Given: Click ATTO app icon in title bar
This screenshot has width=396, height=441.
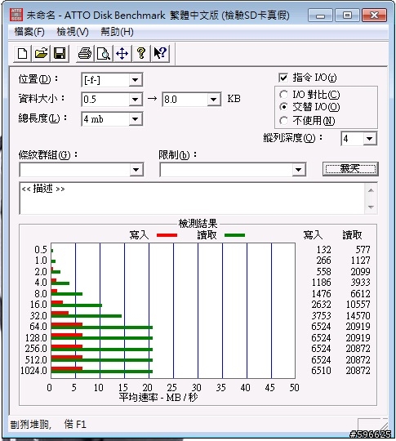Looking at the screenshot, I should (x=16, y=15).
